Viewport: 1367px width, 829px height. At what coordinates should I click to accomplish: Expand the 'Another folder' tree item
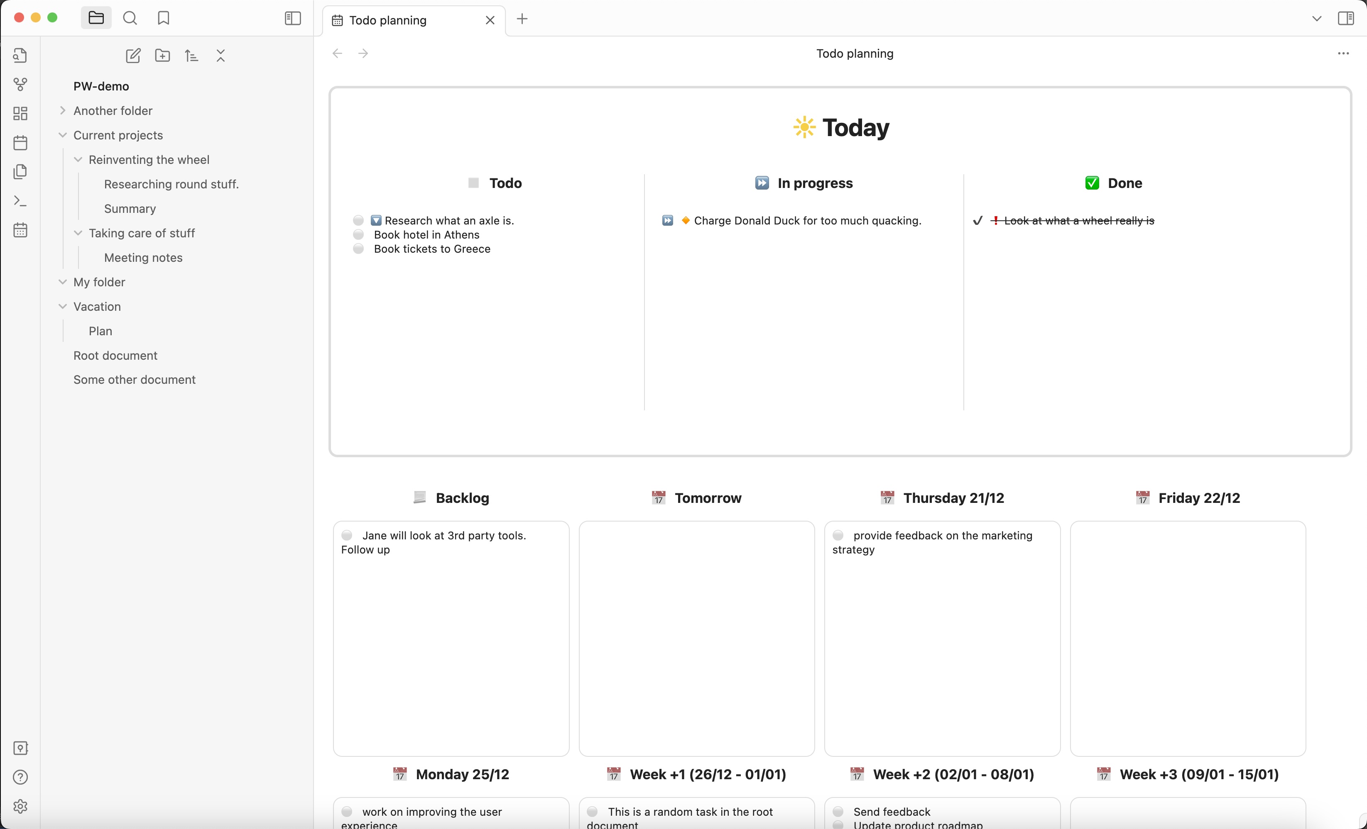(63, 110)
